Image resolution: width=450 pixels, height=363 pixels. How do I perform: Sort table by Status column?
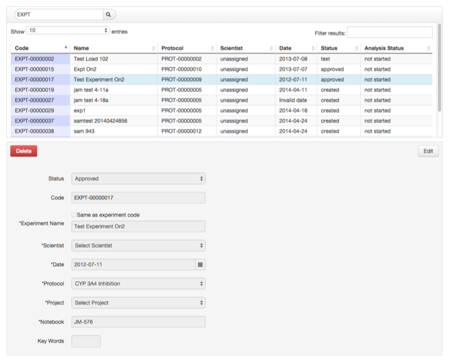click(339, 48)
